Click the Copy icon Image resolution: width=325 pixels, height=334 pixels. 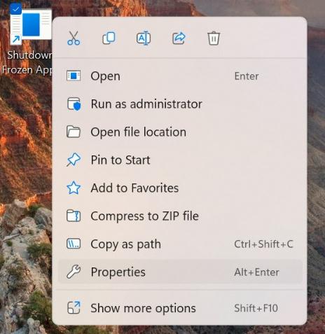109,38
